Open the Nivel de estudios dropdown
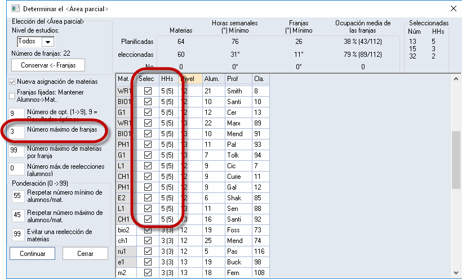This screenshot has height=279, width=462. click(48, 42)
